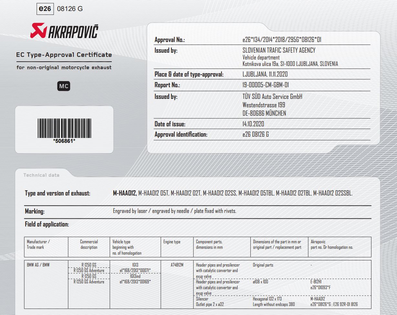The width and height of the screenshot is (397, 315).
Task: Select date of issue 14.10.2020
Action: [253, 124]
